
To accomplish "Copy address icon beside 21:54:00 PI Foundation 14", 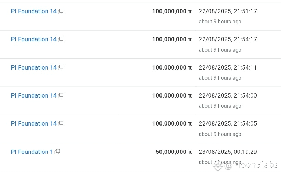I will (61, 95).
